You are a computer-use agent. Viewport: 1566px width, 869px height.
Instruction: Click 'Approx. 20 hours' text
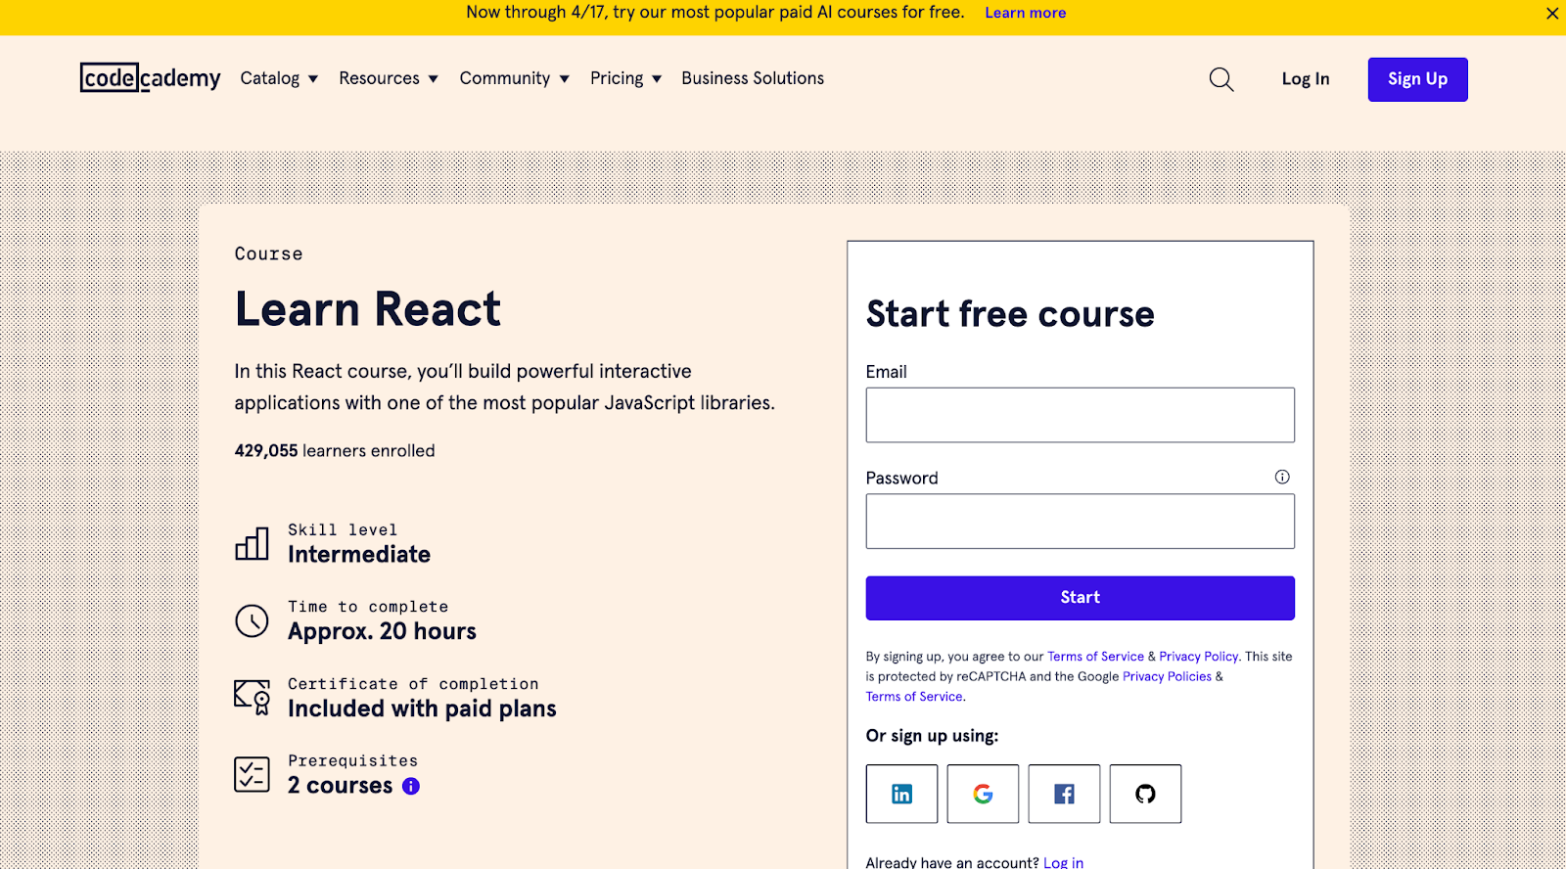tap(382, 632)
